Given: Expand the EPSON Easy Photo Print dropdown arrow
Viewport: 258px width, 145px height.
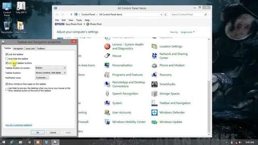Looking at the screenshot, I should coord(84,24).
